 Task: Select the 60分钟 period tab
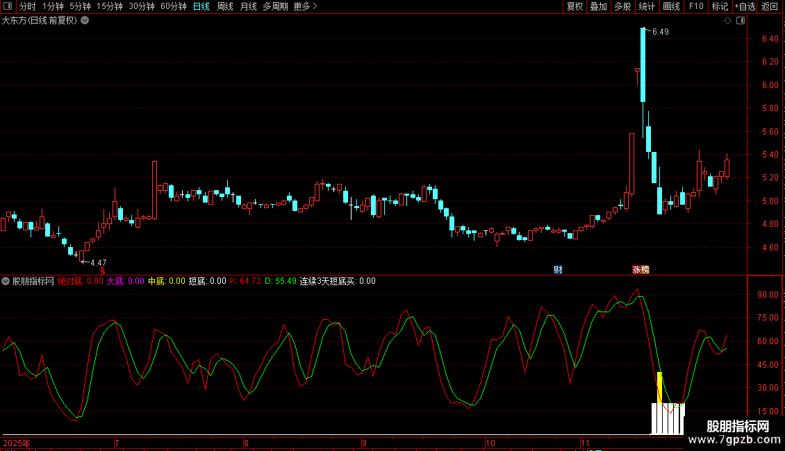pos(174,6)
